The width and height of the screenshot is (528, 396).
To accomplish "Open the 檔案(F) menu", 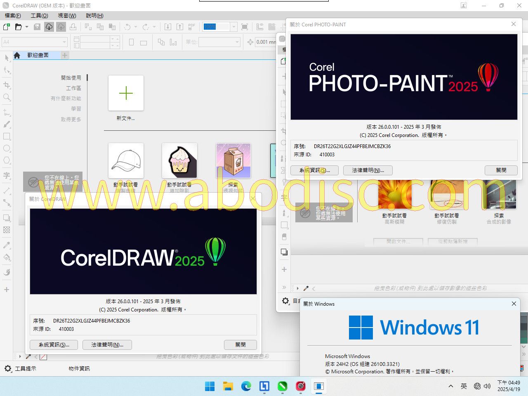I will click(x=13, y=16).
